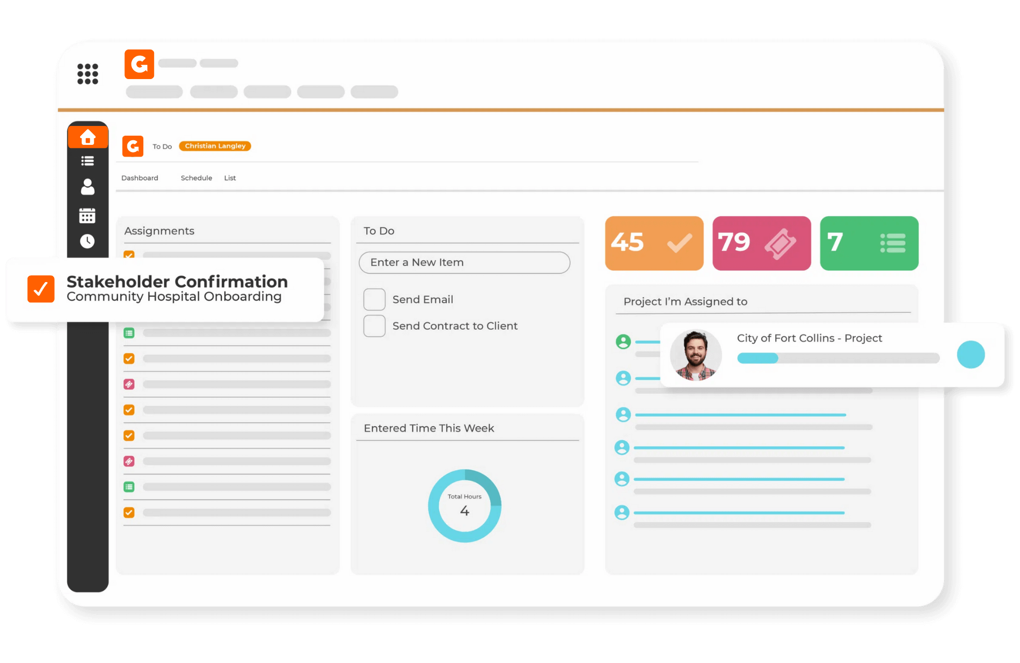Click the upper green list icon in Assignments
The height and width of the screenshot is (663, 1020).
click(129, 333)
